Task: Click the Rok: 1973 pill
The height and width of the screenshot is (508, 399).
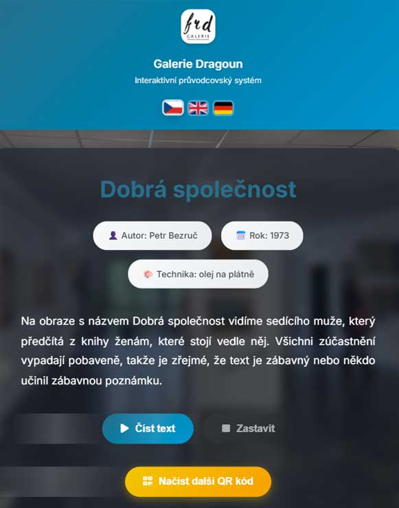Action: tap(262, 235)
